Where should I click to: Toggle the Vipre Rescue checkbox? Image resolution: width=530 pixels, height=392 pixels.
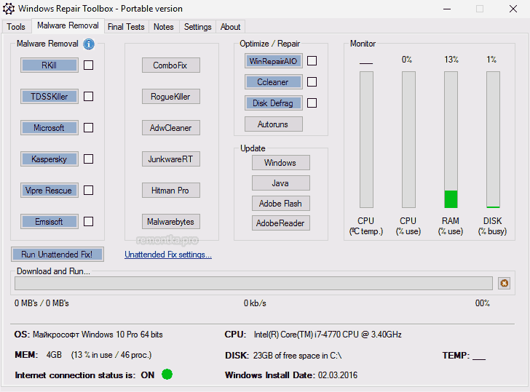point(89,191)
